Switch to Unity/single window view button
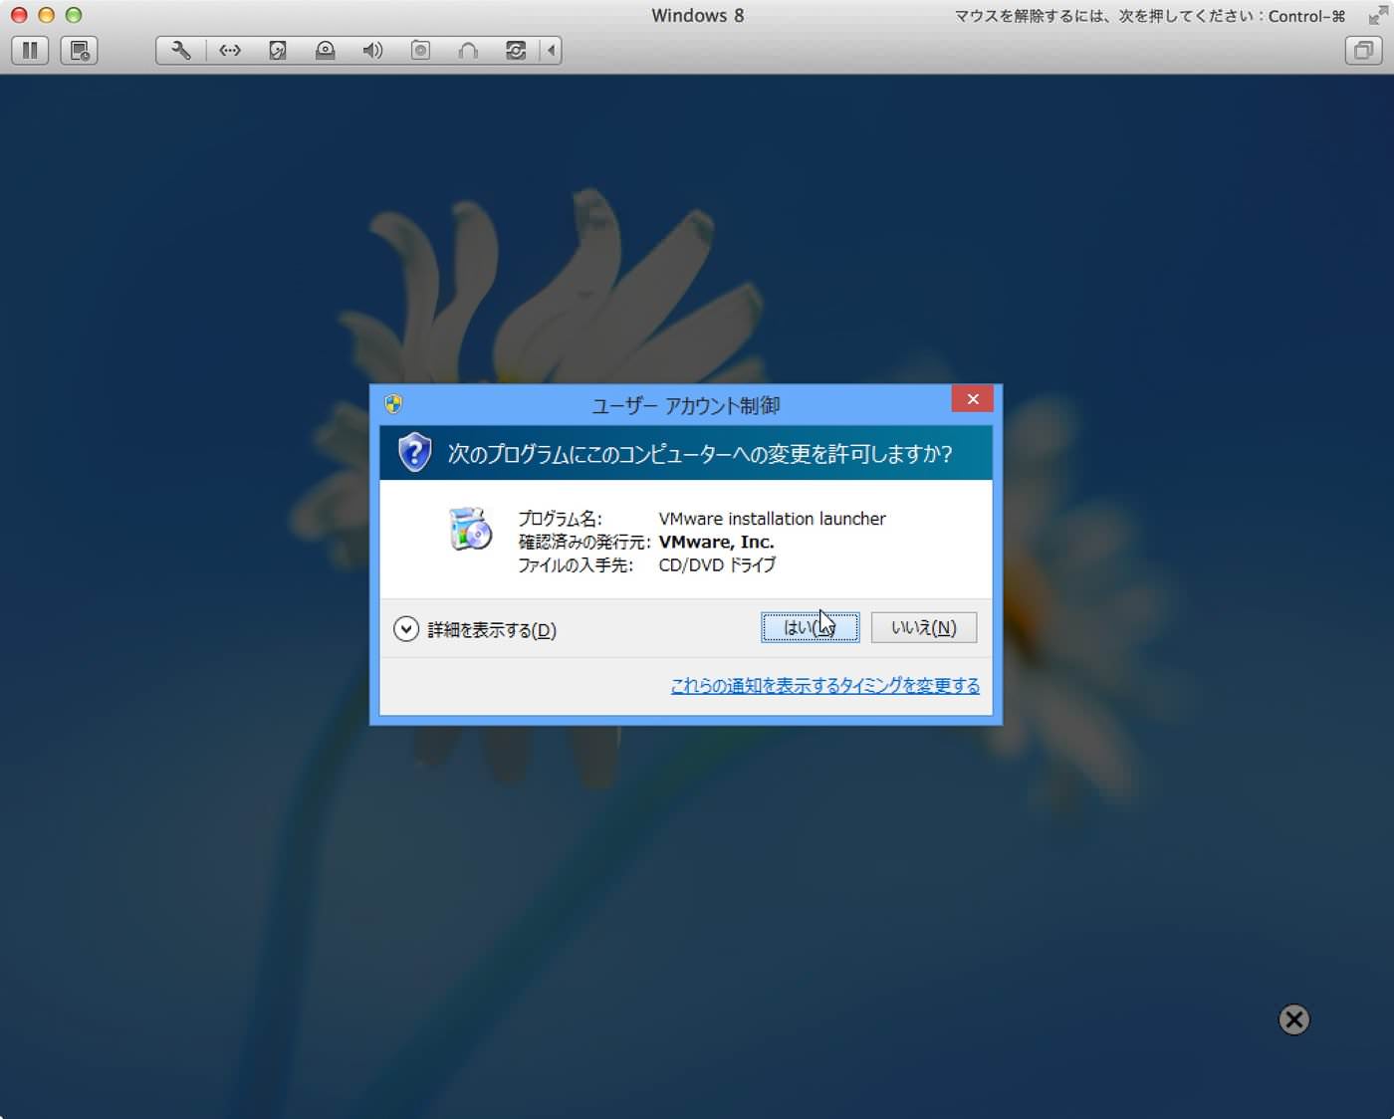The width and height of the screenshot is (1394, 1119). [x=1363, y=50]
